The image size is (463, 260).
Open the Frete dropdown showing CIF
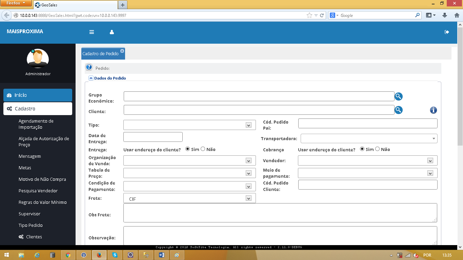coord(249,198)
